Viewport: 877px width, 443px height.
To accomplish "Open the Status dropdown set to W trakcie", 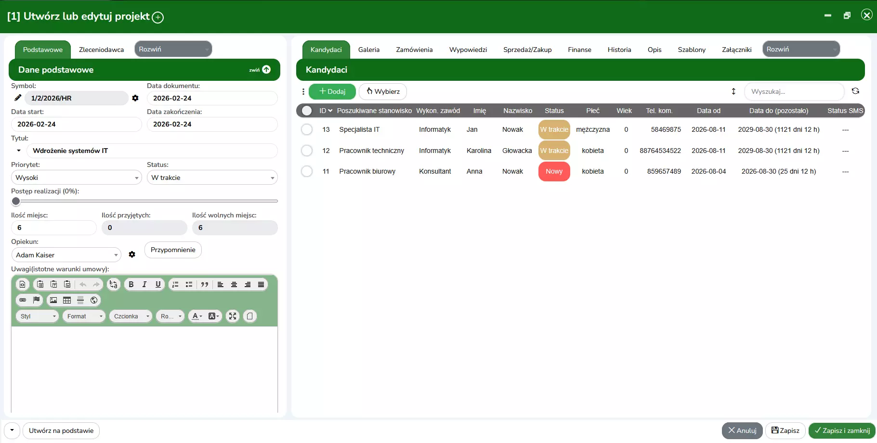I will tap(212, 177).
